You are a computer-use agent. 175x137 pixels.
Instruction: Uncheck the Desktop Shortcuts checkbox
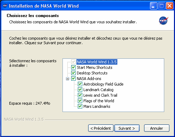pos(73,73)
